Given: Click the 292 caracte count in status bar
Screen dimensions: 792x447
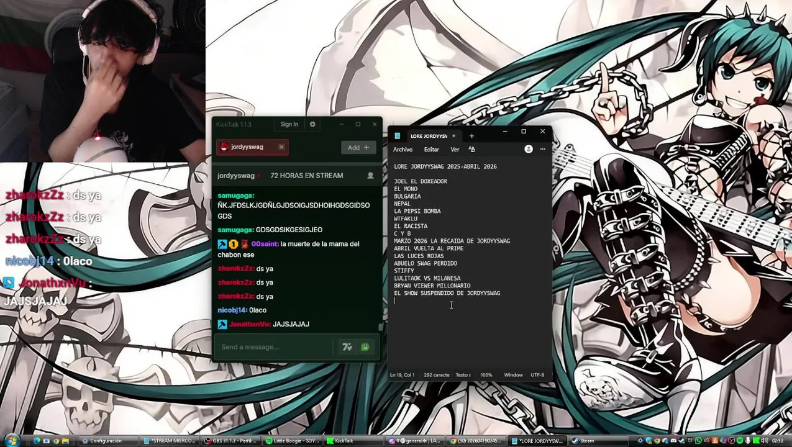Looking at the screenshot, I should click(x=436, y=375).
